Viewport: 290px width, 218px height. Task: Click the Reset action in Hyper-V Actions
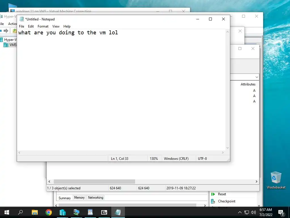point(222,194)
